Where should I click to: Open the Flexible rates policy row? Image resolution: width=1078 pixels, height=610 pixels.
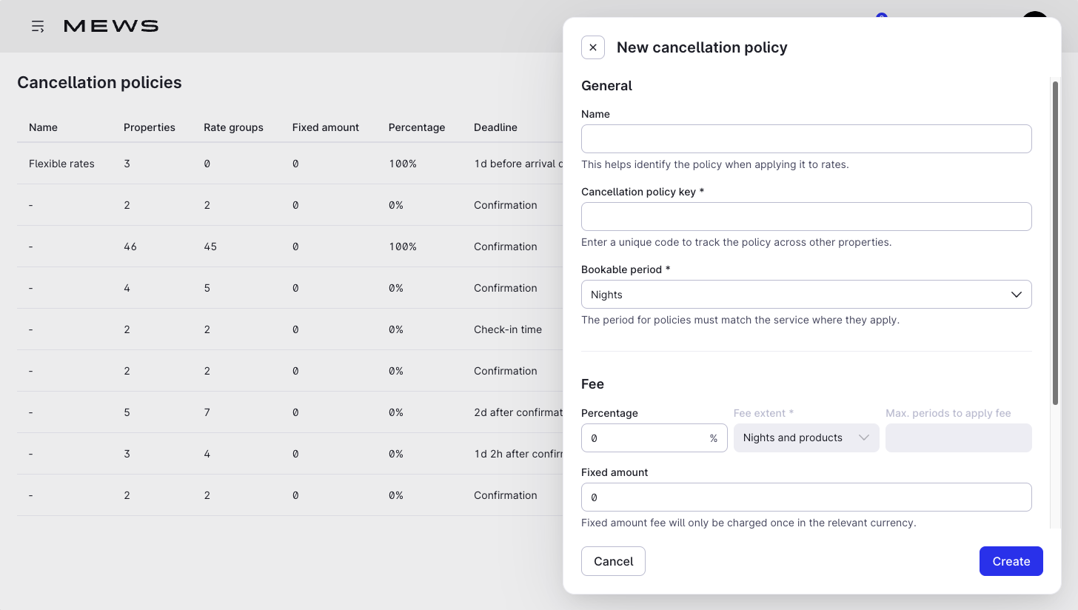[290, 164]
